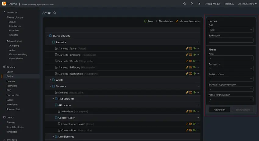Viewport: 259px width, 141px height.
Task: Toggle visibility of Startseite : Vorteile article
Action: (194, 61)
